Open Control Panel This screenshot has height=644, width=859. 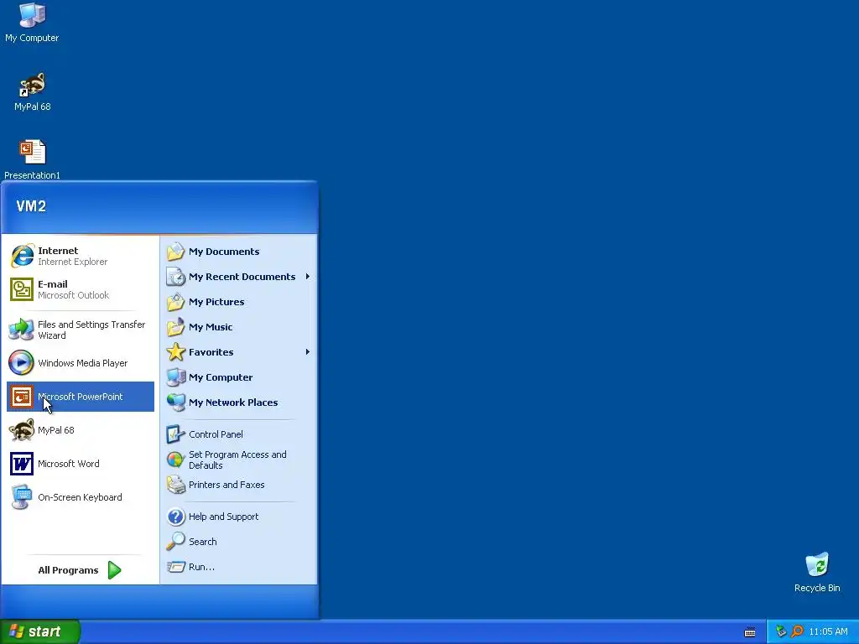238,434
